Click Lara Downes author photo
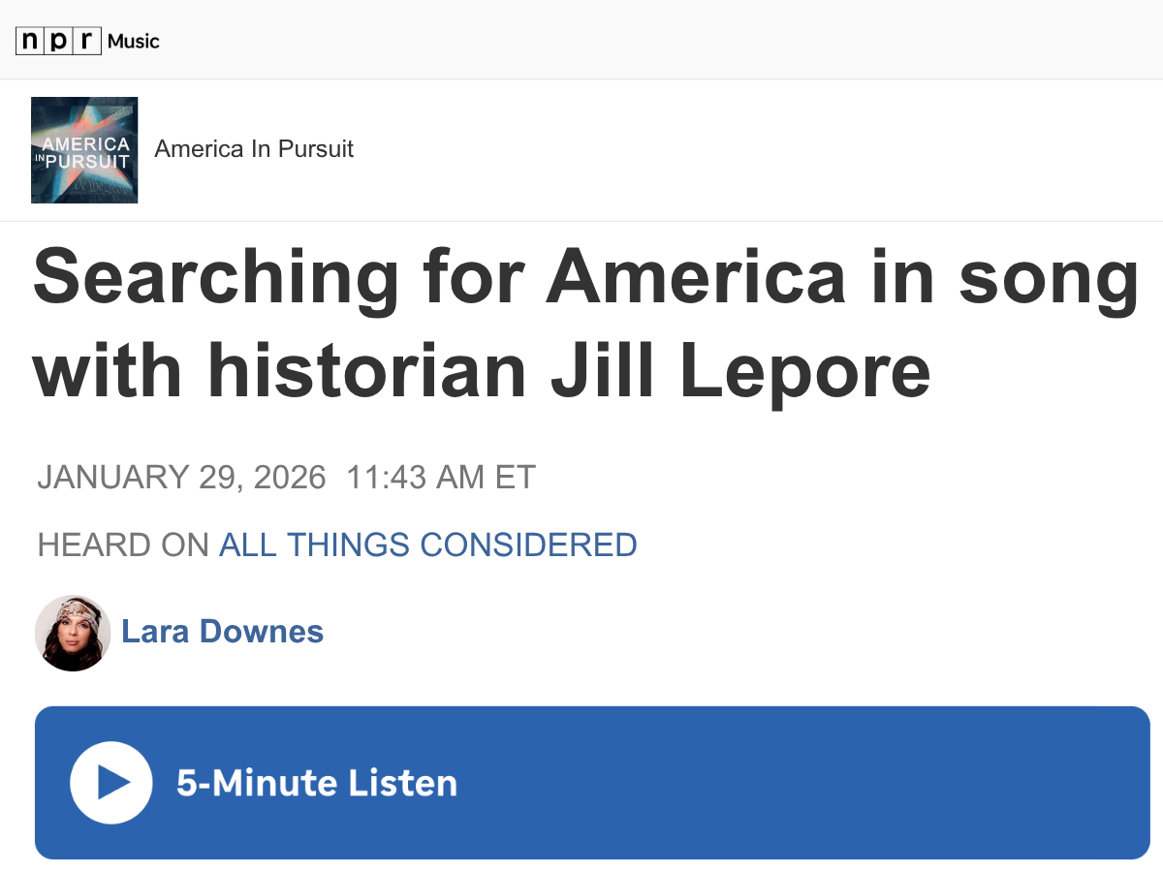Screen dimensions: 1163x872 (x=73, y=633)
